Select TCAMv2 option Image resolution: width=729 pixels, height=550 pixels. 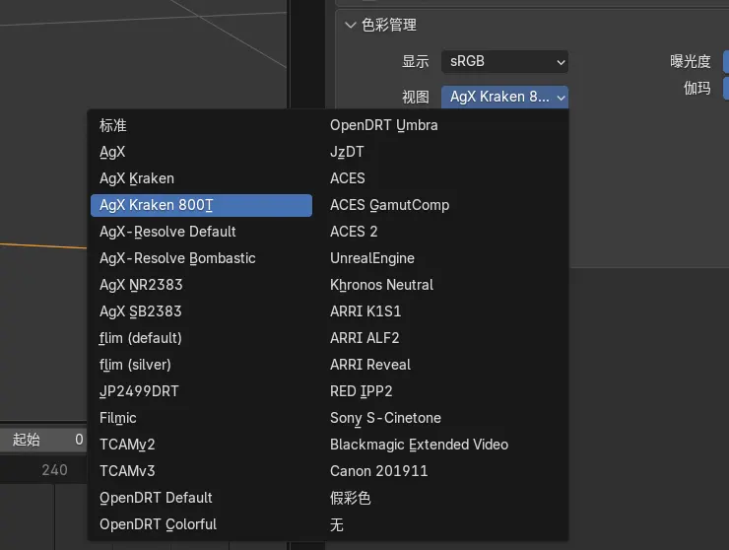click(x=201, y=445)
